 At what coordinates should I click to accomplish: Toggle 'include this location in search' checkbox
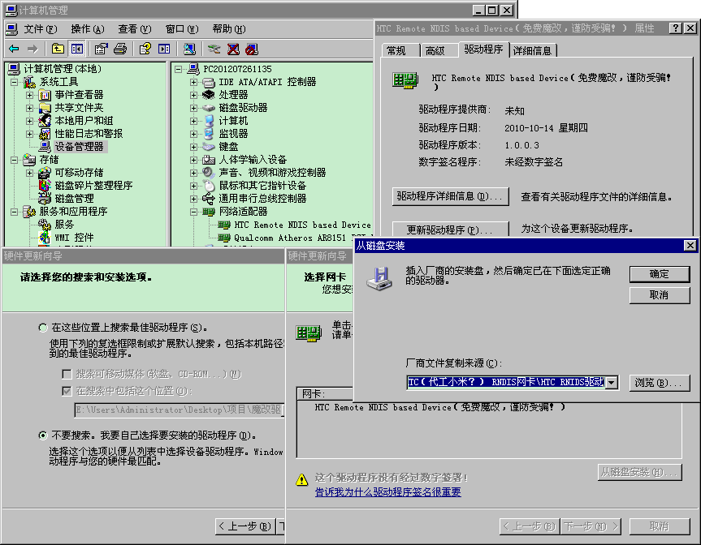(x=67, y=391)
